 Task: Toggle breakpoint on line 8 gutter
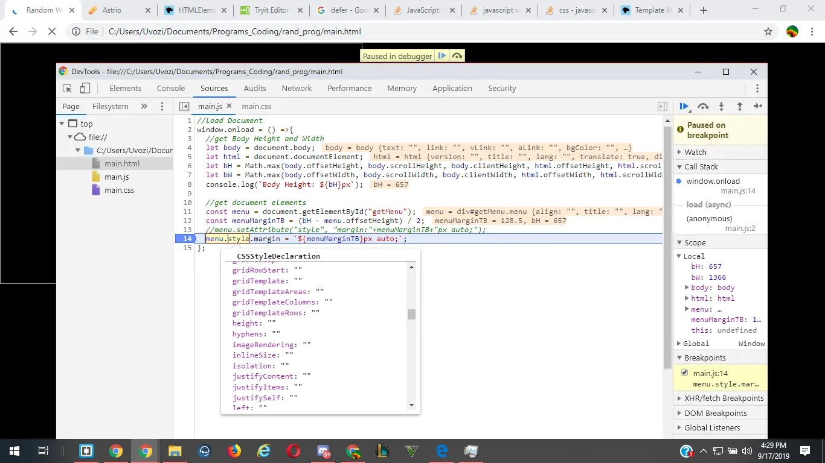click(x=187, y=184)
